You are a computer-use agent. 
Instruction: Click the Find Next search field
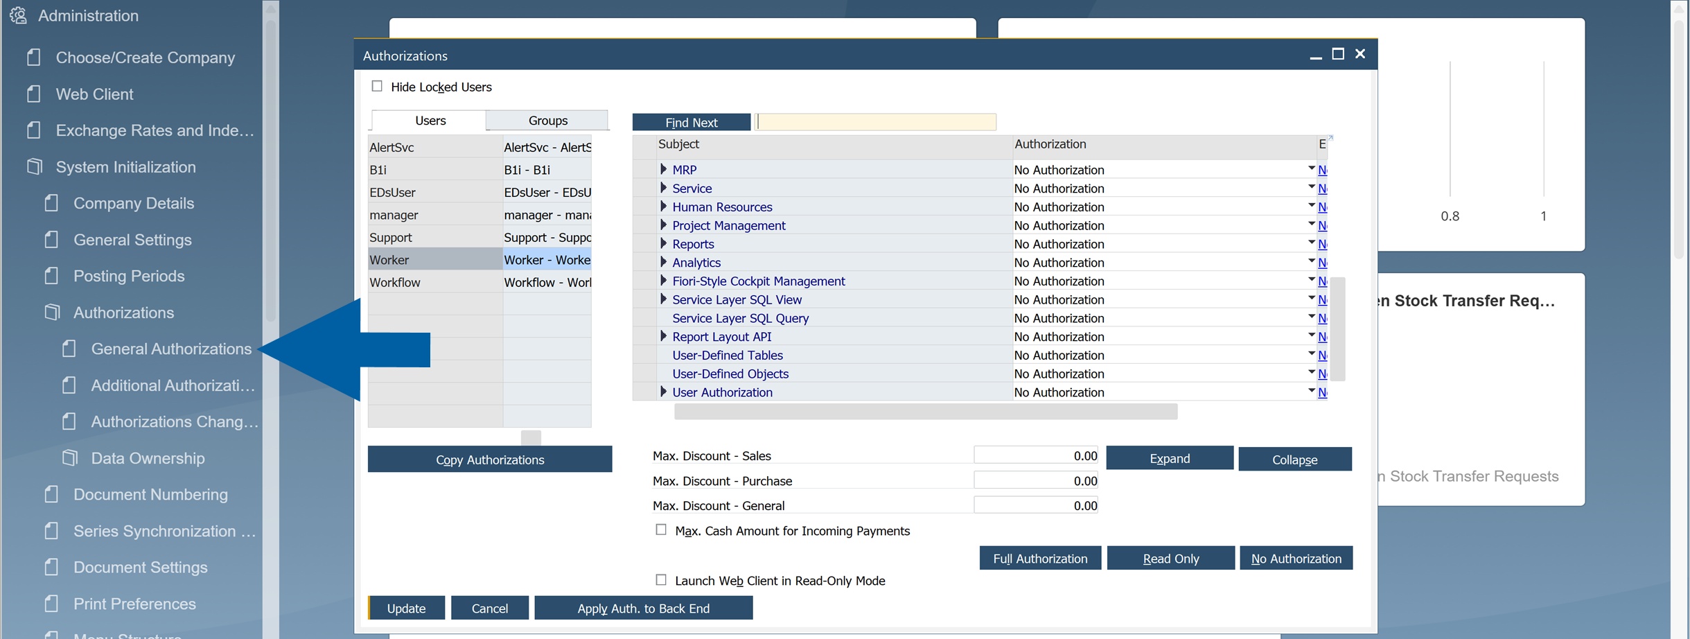(874, 121)
